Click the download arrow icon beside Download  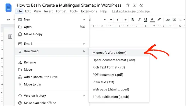[x=20, y=51]
